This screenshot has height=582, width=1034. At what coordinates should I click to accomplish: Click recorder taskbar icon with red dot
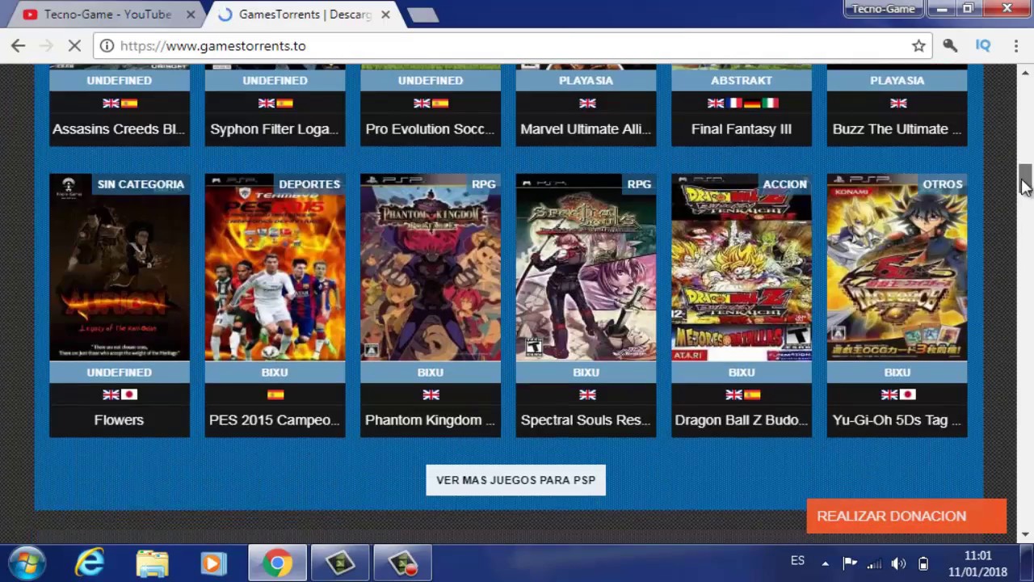point(402,563)
